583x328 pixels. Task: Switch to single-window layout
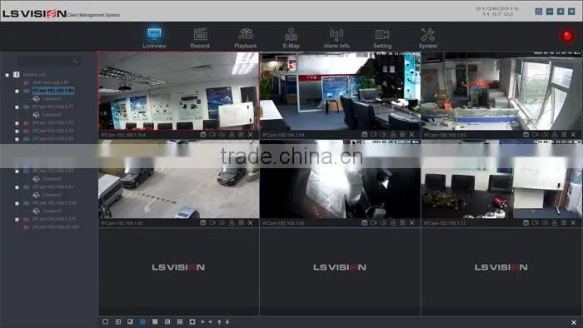(106, 321)
